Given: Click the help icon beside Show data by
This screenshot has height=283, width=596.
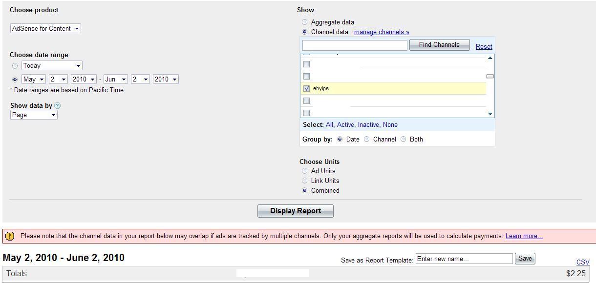Looking at the screenshot, I should pos(57,105).
